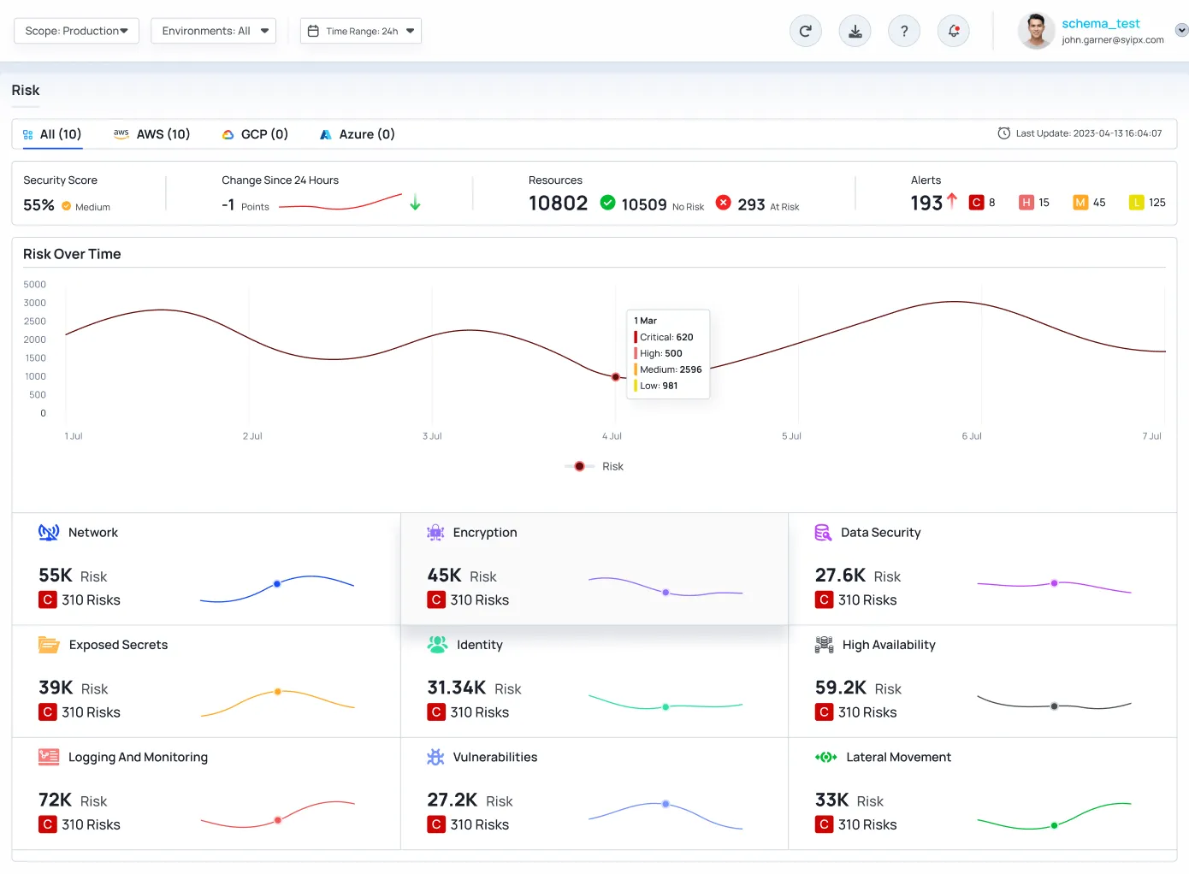Open help via question mark icon

point(904,32)
